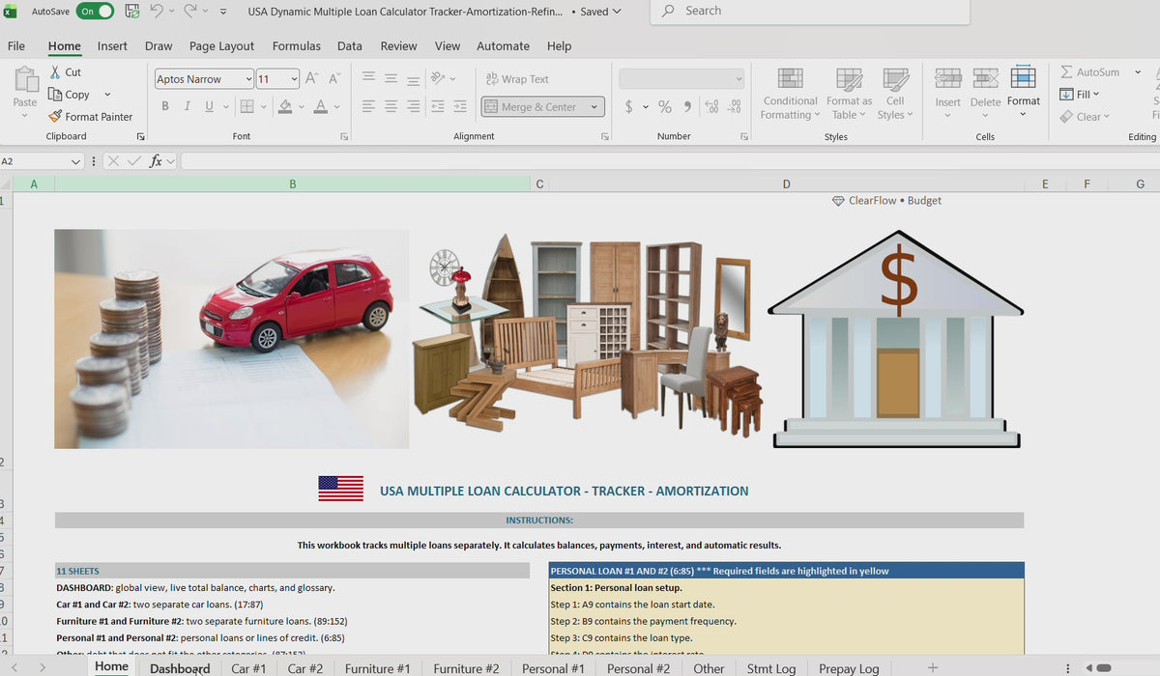This screenshot has width=1160, height=676.
Task: Click the Decrease Decimal icon
Action: tap(735, 106)
